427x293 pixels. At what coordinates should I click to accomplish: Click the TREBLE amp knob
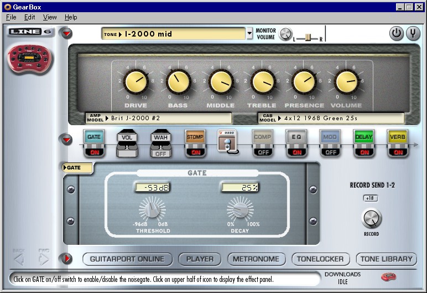click(263, 81)
